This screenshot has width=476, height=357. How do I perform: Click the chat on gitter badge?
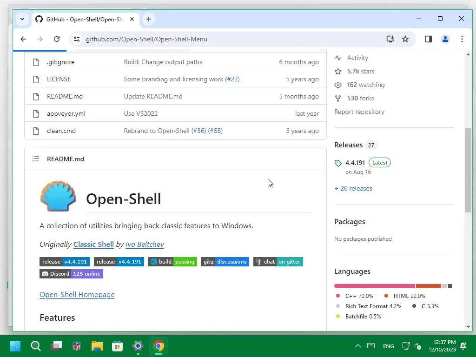tap(278, 262)
